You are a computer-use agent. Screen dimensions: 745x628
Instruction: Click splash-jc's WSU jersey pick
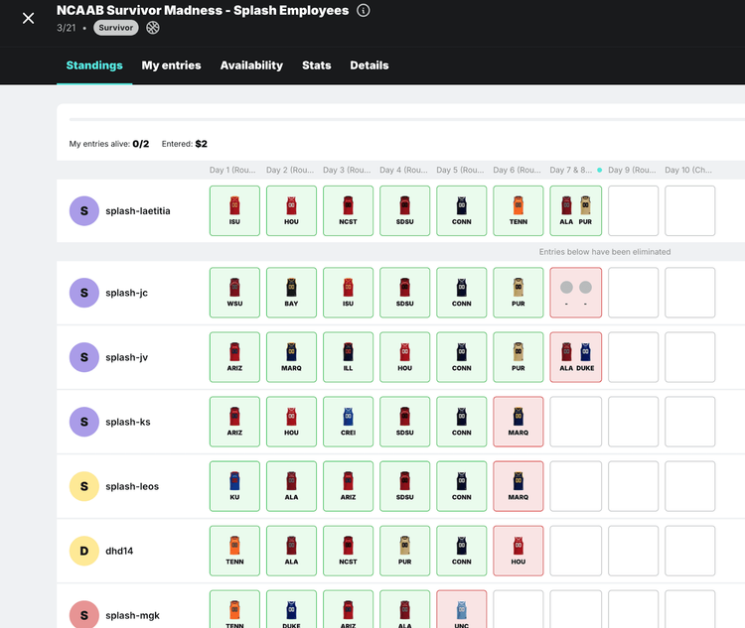coord(234,293)
